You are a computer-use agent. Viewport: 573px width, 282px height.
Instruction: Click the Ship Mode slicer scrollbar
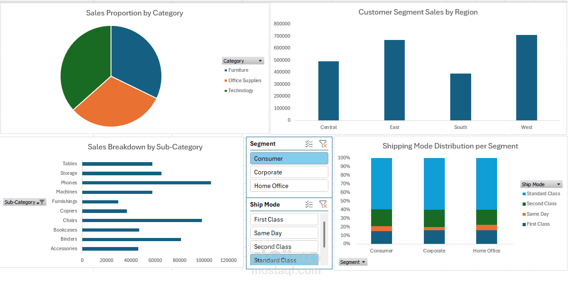pyautogui.click(x=324, y=234)
